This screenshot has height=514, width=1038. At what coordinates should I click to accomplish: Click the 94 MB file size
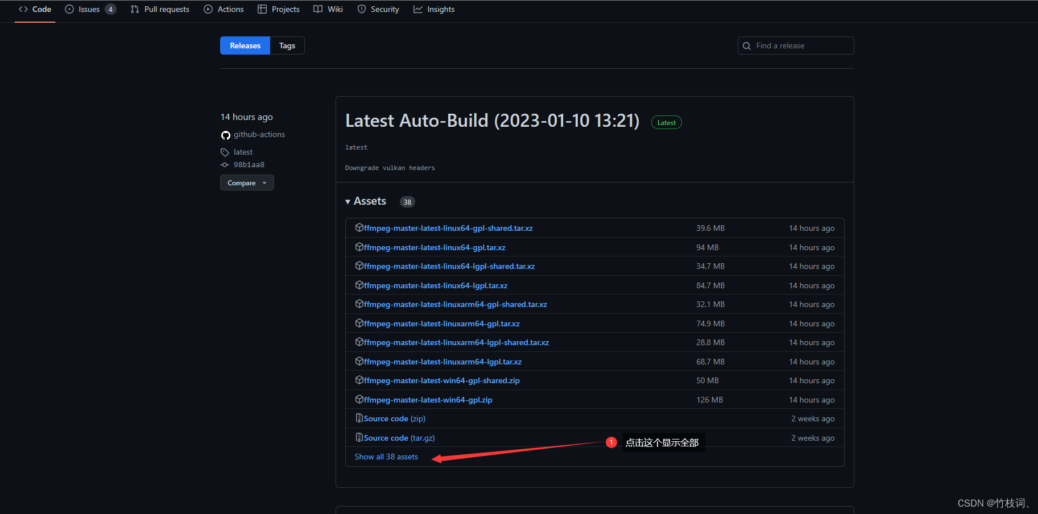[708, 247]
